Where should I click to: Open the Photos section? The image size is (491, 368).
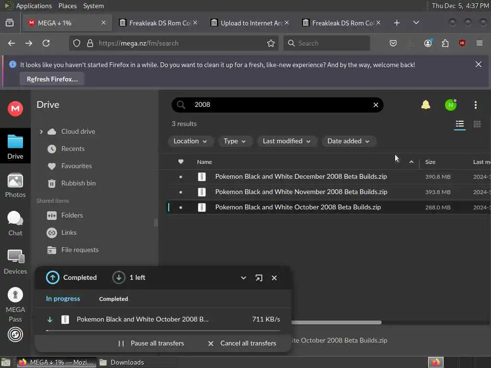click(15, 185)
